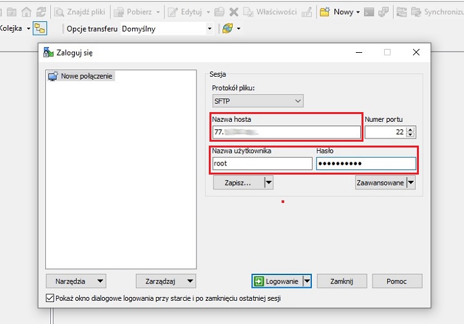This screenshot has width=464, height=324.
Task: Click the Synchronizuj toolbar icon
Action: pyautogui.click(x=402, y=12)
